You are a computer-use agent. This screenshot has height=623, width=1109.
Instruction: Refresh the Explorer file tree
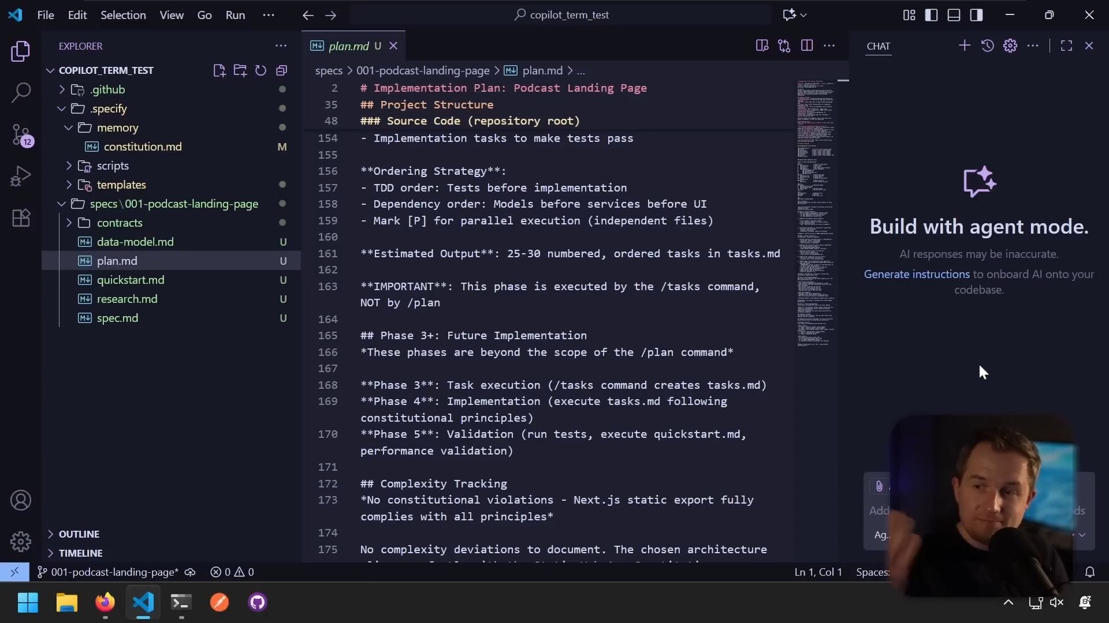(260, 70)
